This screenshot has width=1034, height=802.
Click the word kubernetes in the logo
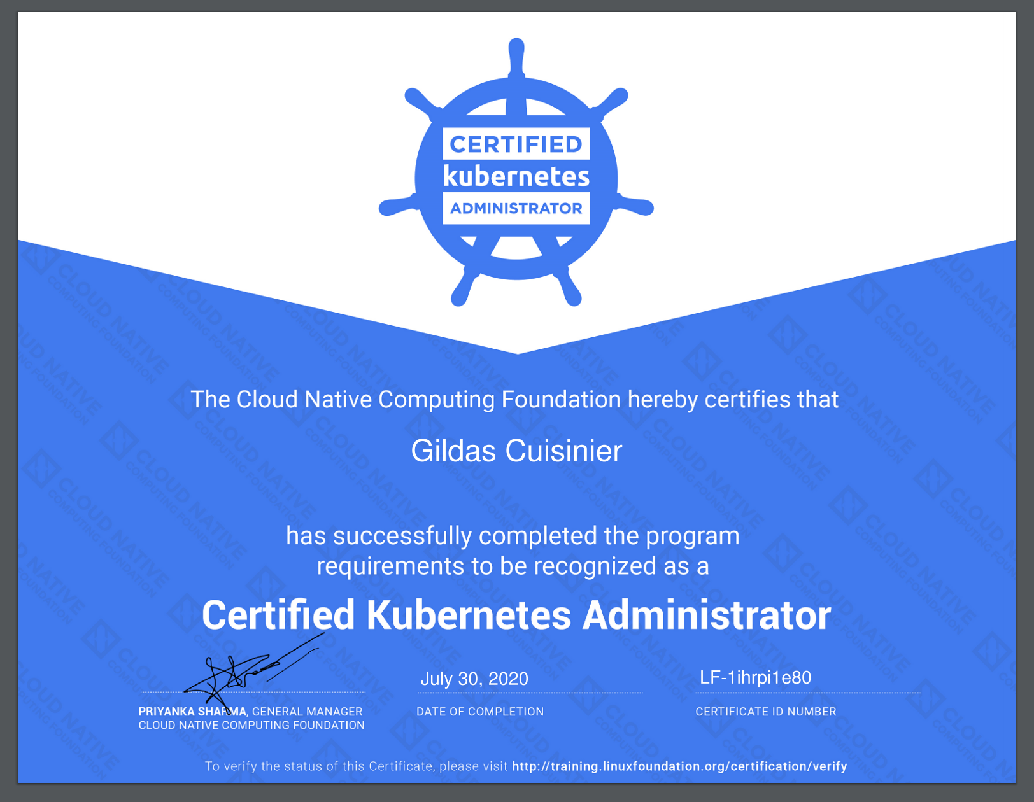[x=516, y=176]
